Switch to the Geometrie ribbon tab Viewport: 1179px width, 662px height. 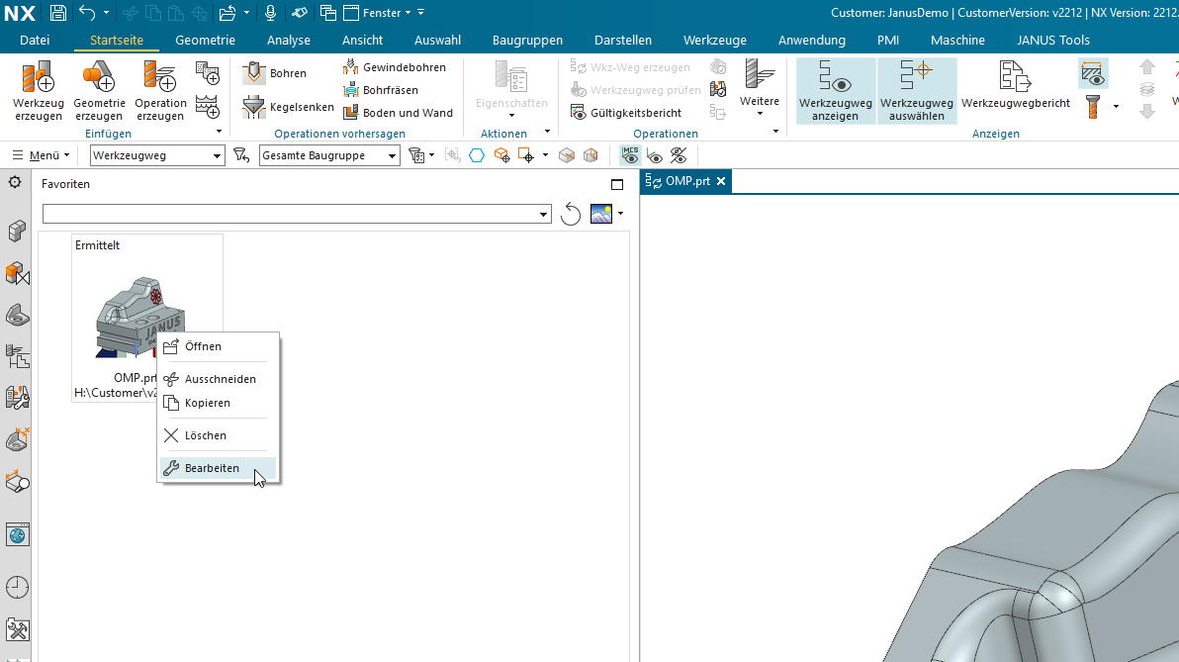tap(206, 40)
